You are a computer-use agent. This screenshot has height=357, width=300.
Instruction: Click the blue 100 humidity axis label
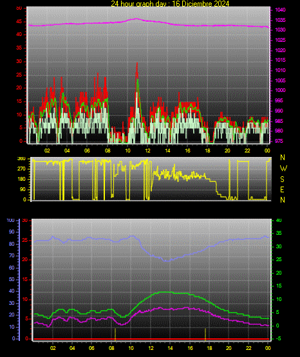click(11, 220)
